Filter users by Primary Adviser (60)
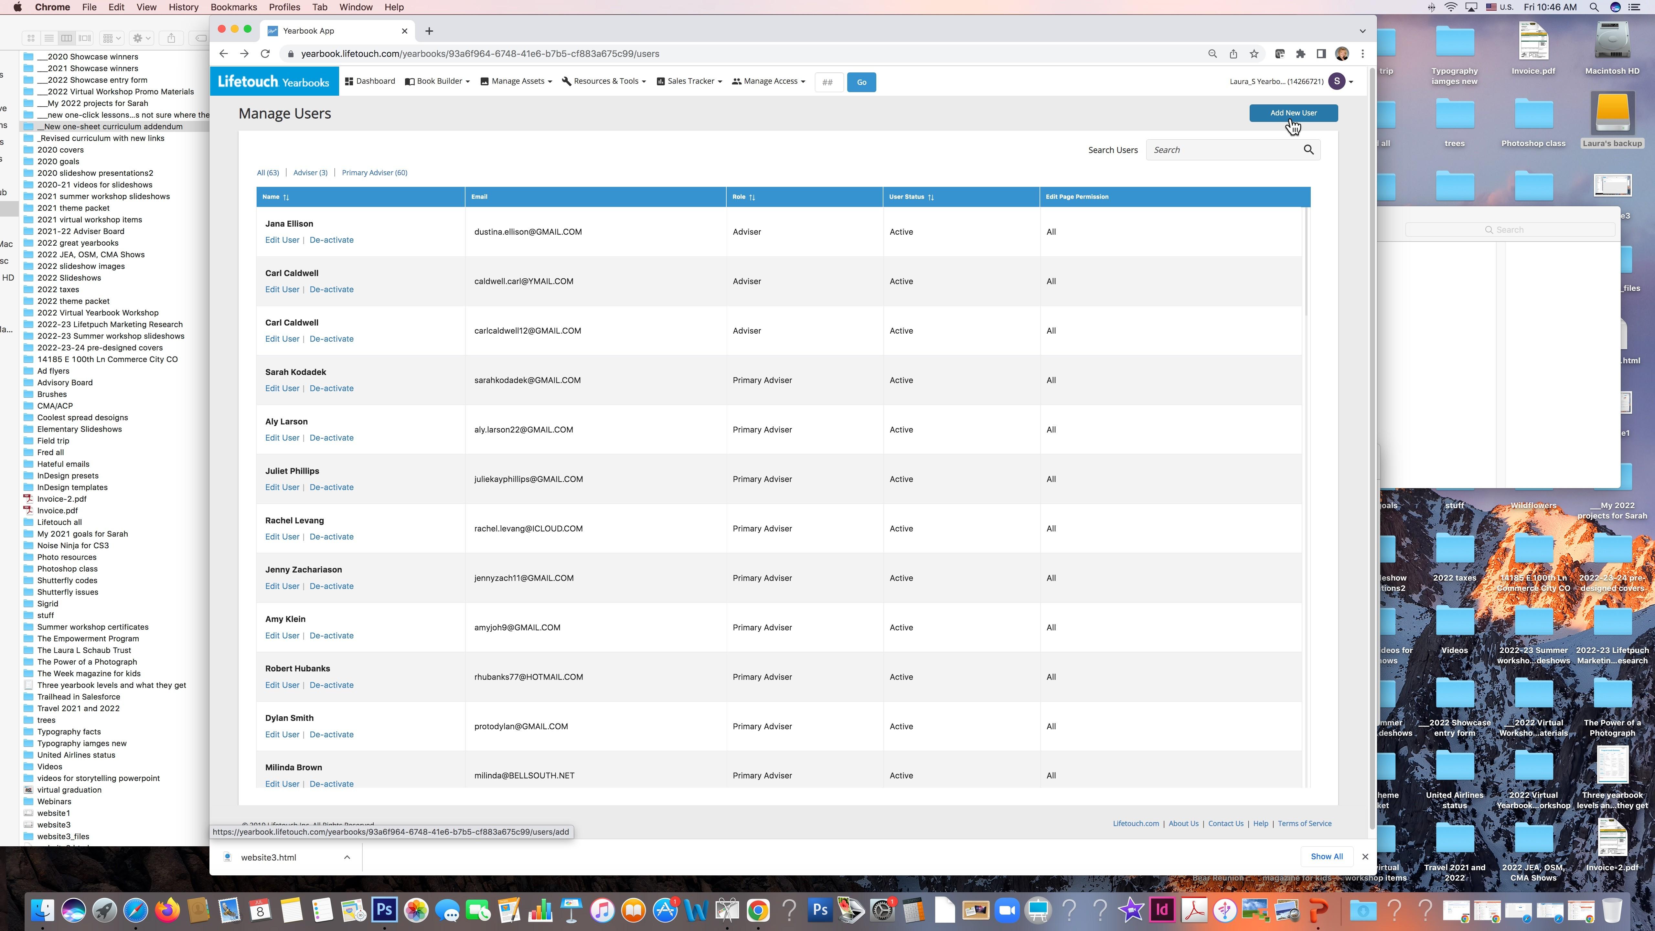 click(375, 173)
